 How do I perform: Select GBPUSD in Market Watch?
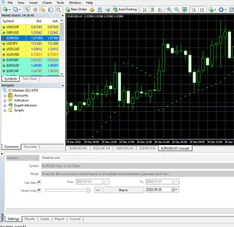pyautogui.click(x=30, y=33)
